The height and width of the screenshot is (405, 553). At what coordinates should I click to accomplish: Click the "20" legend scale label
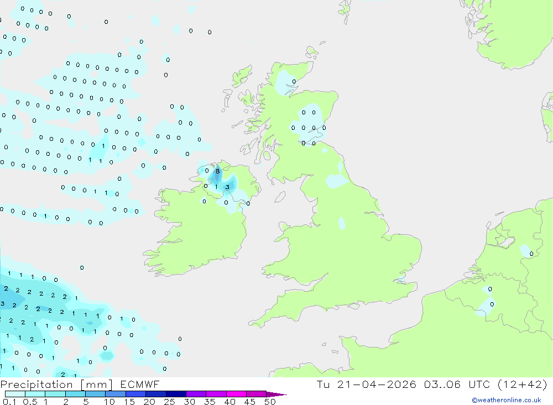click(x=149, y=402)
